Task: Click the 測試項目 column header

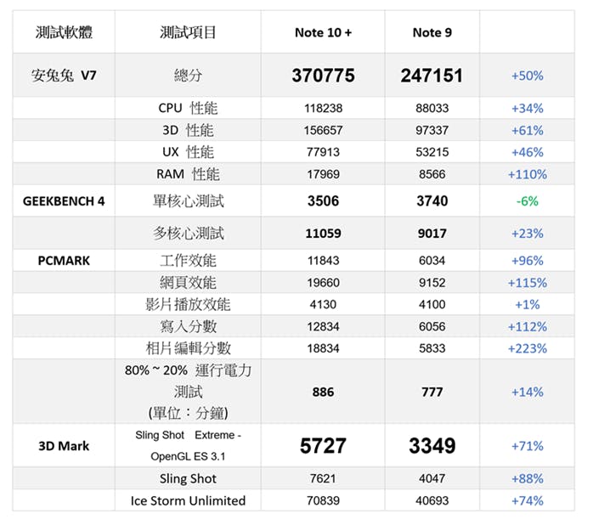Action: click(x=188, y=33)
